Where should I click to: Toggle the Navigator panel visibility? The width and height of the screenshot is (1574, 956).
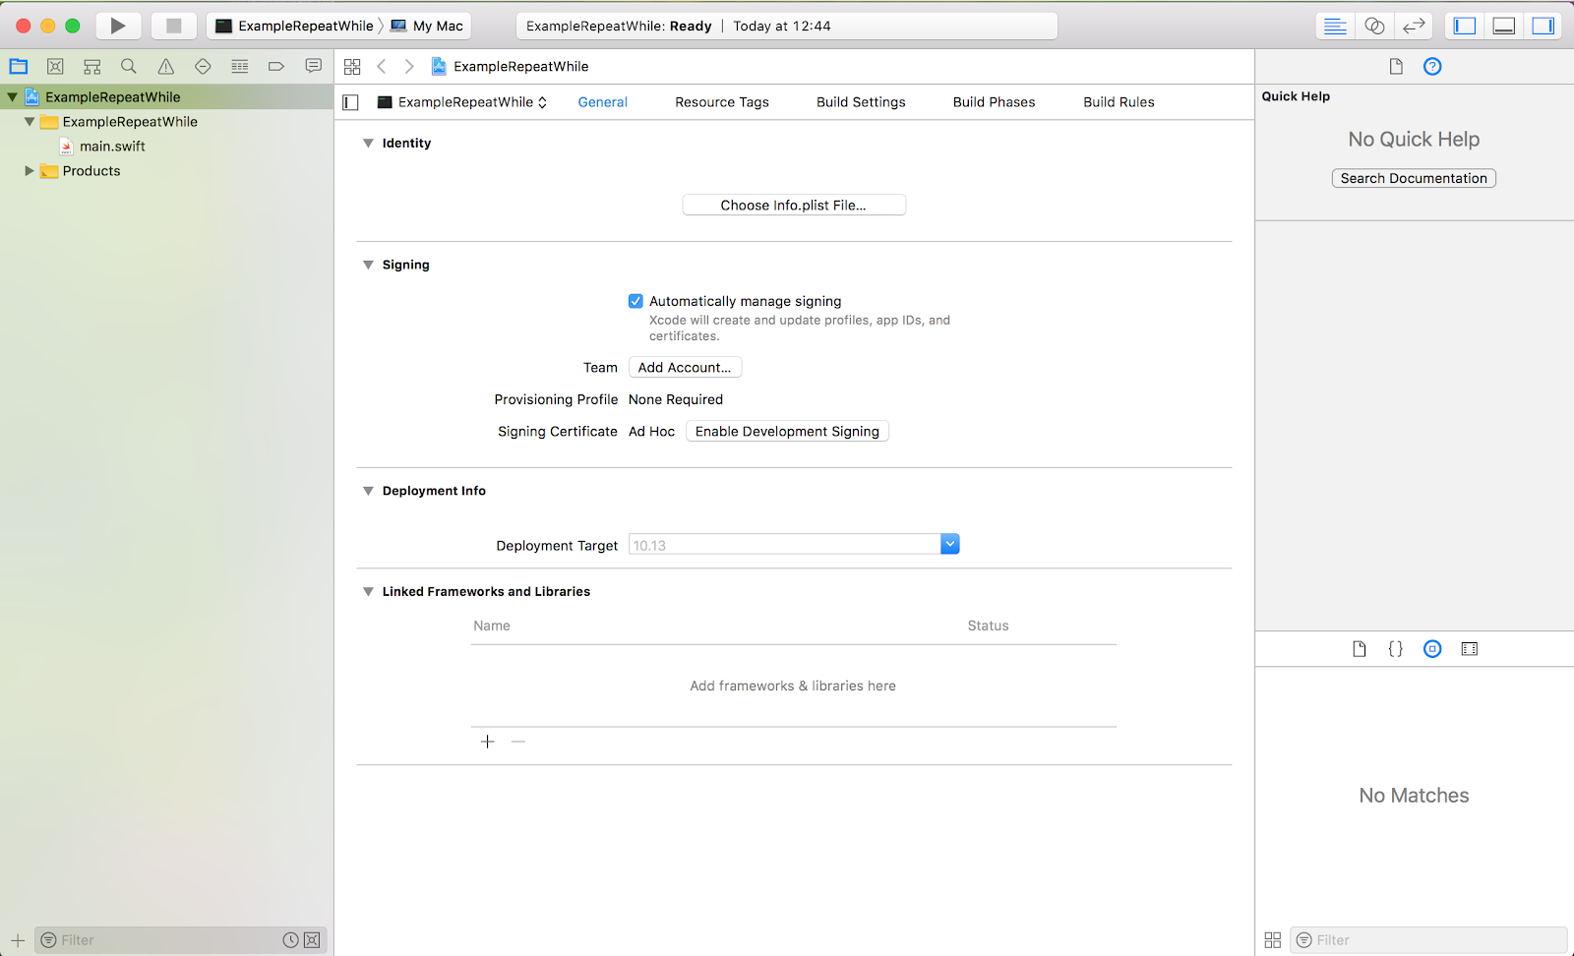tap(1465, 26)
